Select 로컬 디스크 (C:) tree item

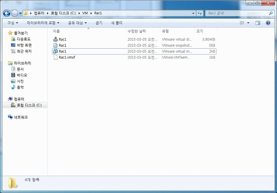point(25,105)
